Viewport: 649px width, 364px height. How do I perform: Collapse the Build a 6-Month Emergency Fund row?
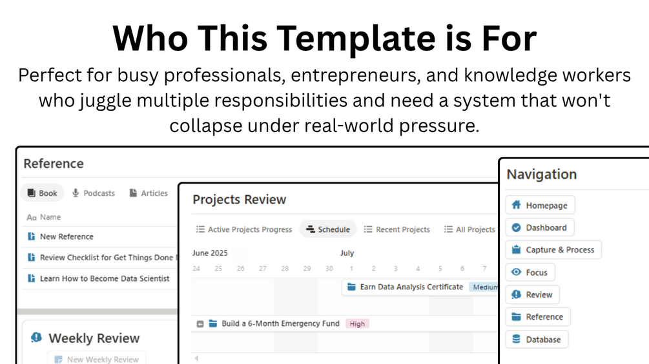pos(200,324)
